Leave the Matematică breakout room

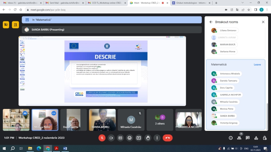tap(257, 65)
